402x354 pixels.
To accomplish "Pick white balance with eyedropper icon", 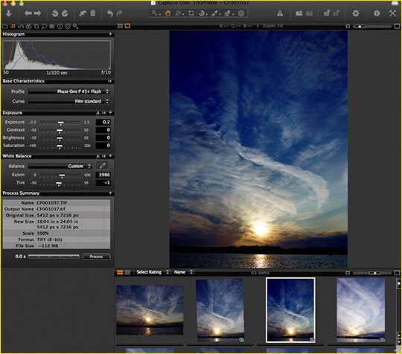I will point(103,166).
